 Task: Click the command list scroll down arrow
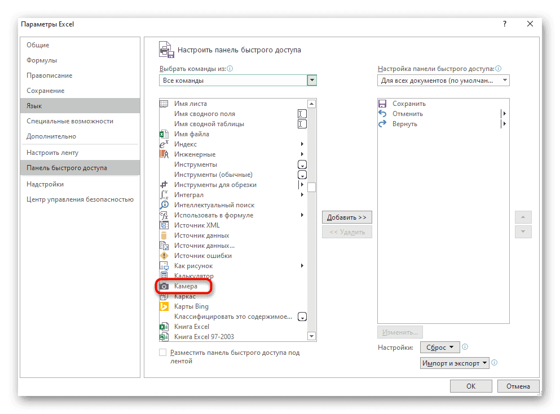click(x=311, y=336)
